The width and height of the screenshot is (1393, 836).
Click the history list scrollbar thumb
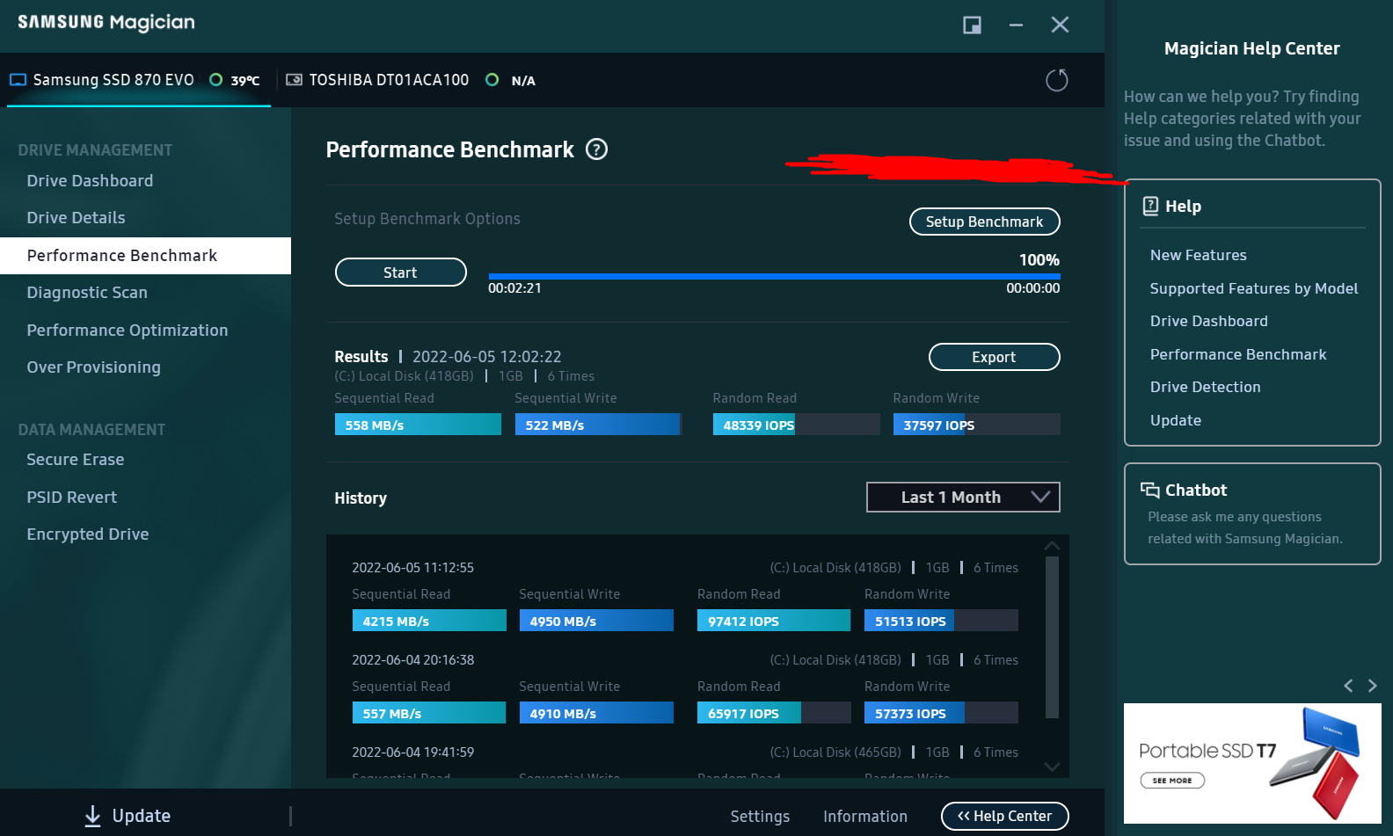tap(1052, 636)
